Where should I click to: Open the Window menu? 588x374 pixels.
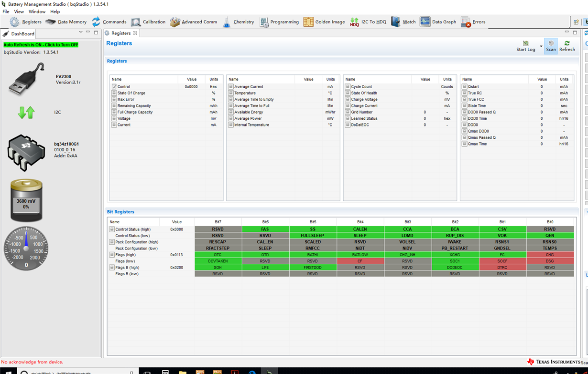click(37, 11)
